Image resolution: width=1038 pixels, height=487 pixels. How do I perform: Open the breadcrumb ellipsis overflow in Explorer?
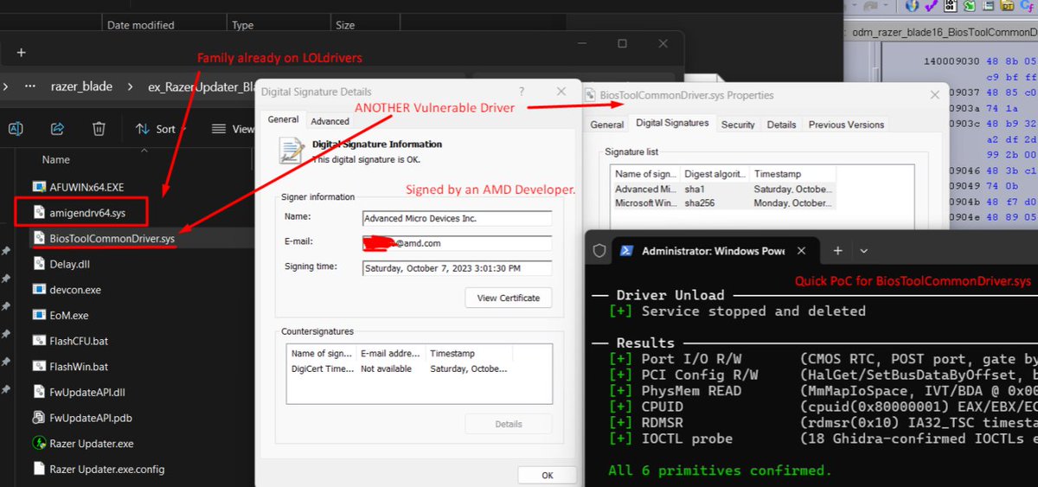pos(30,87)
